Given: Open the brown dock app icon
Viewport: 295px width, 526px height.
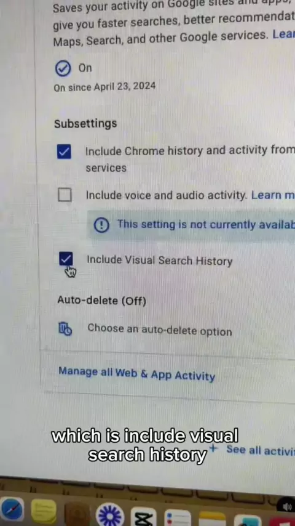Looking at the screenshot, I should (77, 514).
